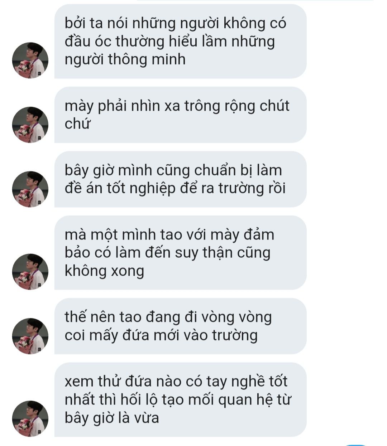Click the text 'không xong' line

[104, 271]
